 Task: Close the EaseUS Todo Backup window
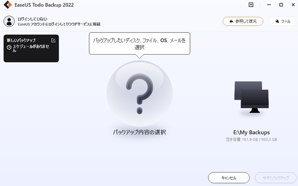293,5
